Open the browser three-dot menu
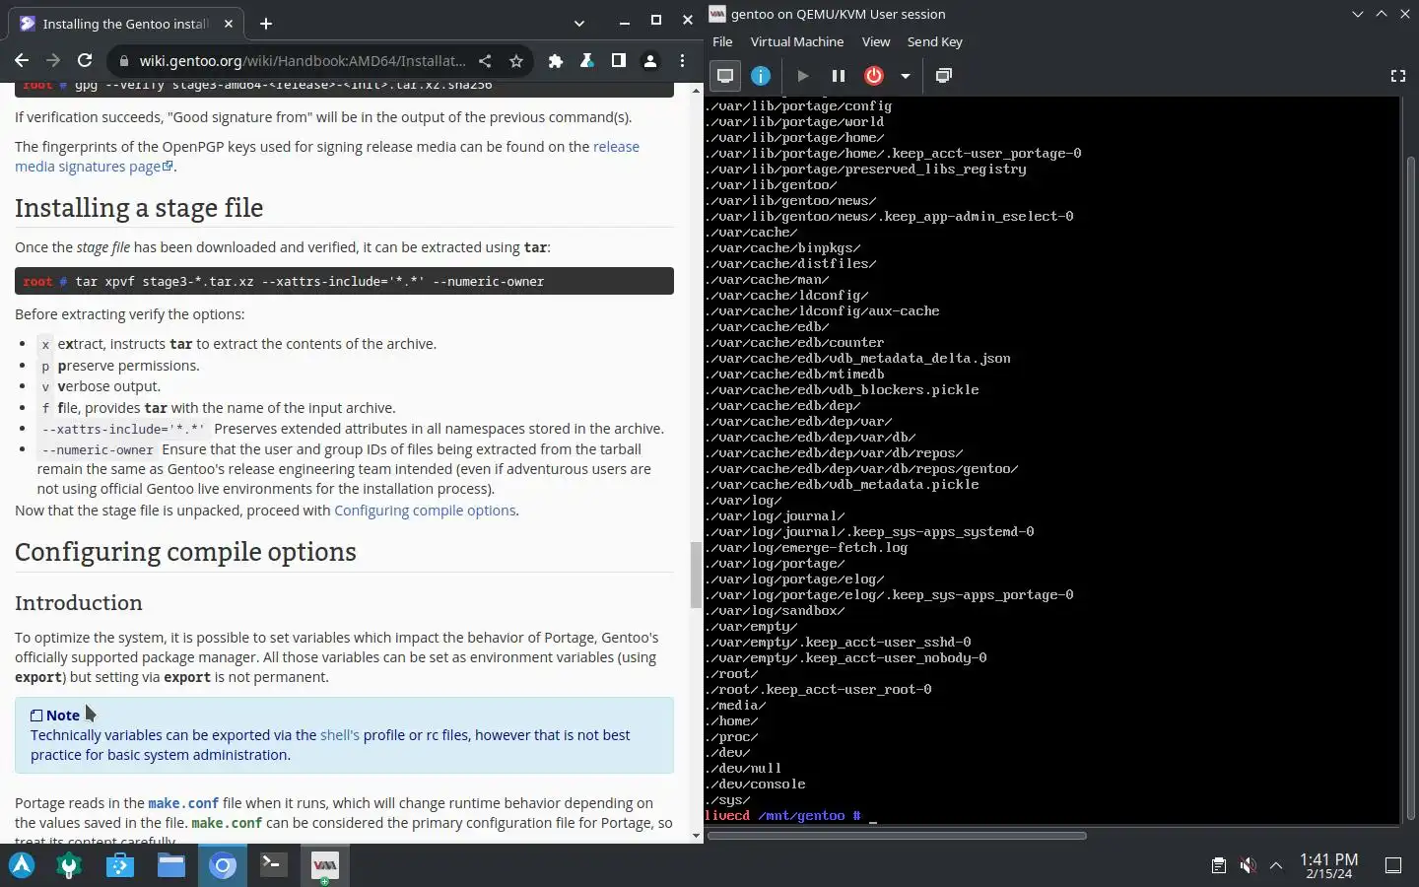The image size is (1419, 887). coord(682,61)
